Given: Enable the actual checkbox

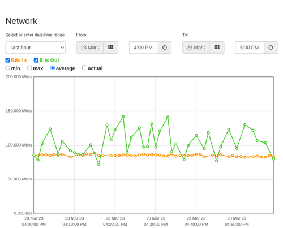Looking at the screenshot, I should click(85, 68).
